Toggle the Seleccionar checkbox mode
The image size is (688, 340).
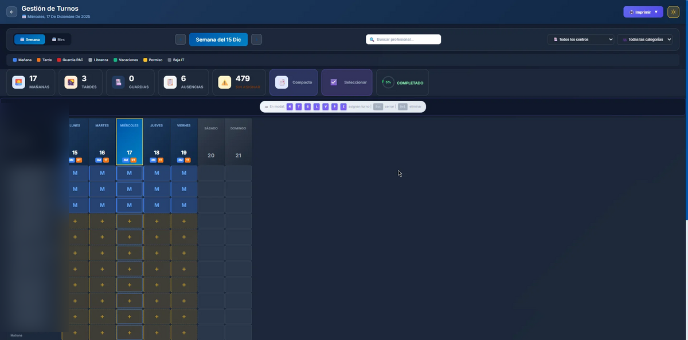coord(334,82)
